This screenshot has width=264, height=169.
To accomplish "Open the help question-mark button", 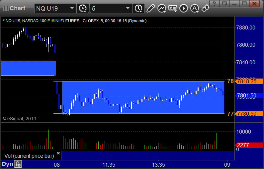I will [x=214, y=3].
